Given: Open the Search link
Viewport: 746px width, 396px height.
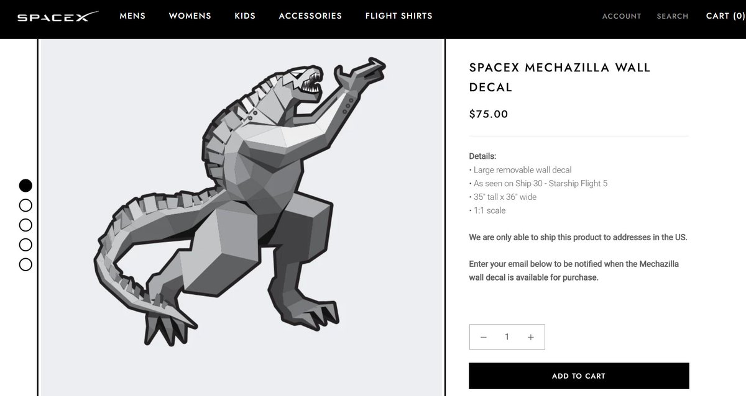Looking at the screenshot, I should (x=673, y=16).
